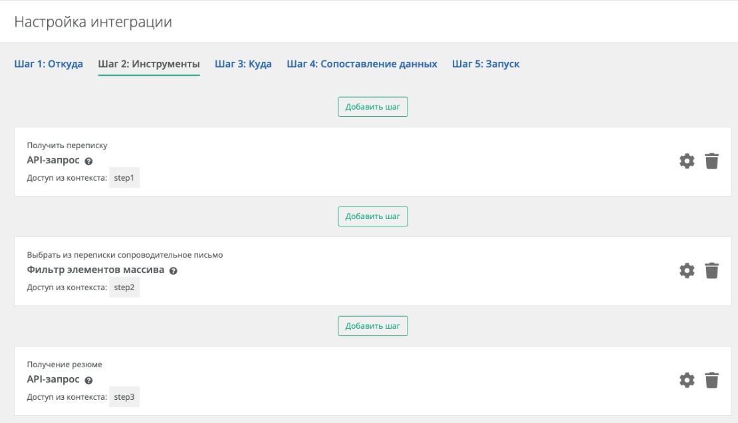
Task: Add step using button above "Получение резюме"
Action: pos(372,326)
